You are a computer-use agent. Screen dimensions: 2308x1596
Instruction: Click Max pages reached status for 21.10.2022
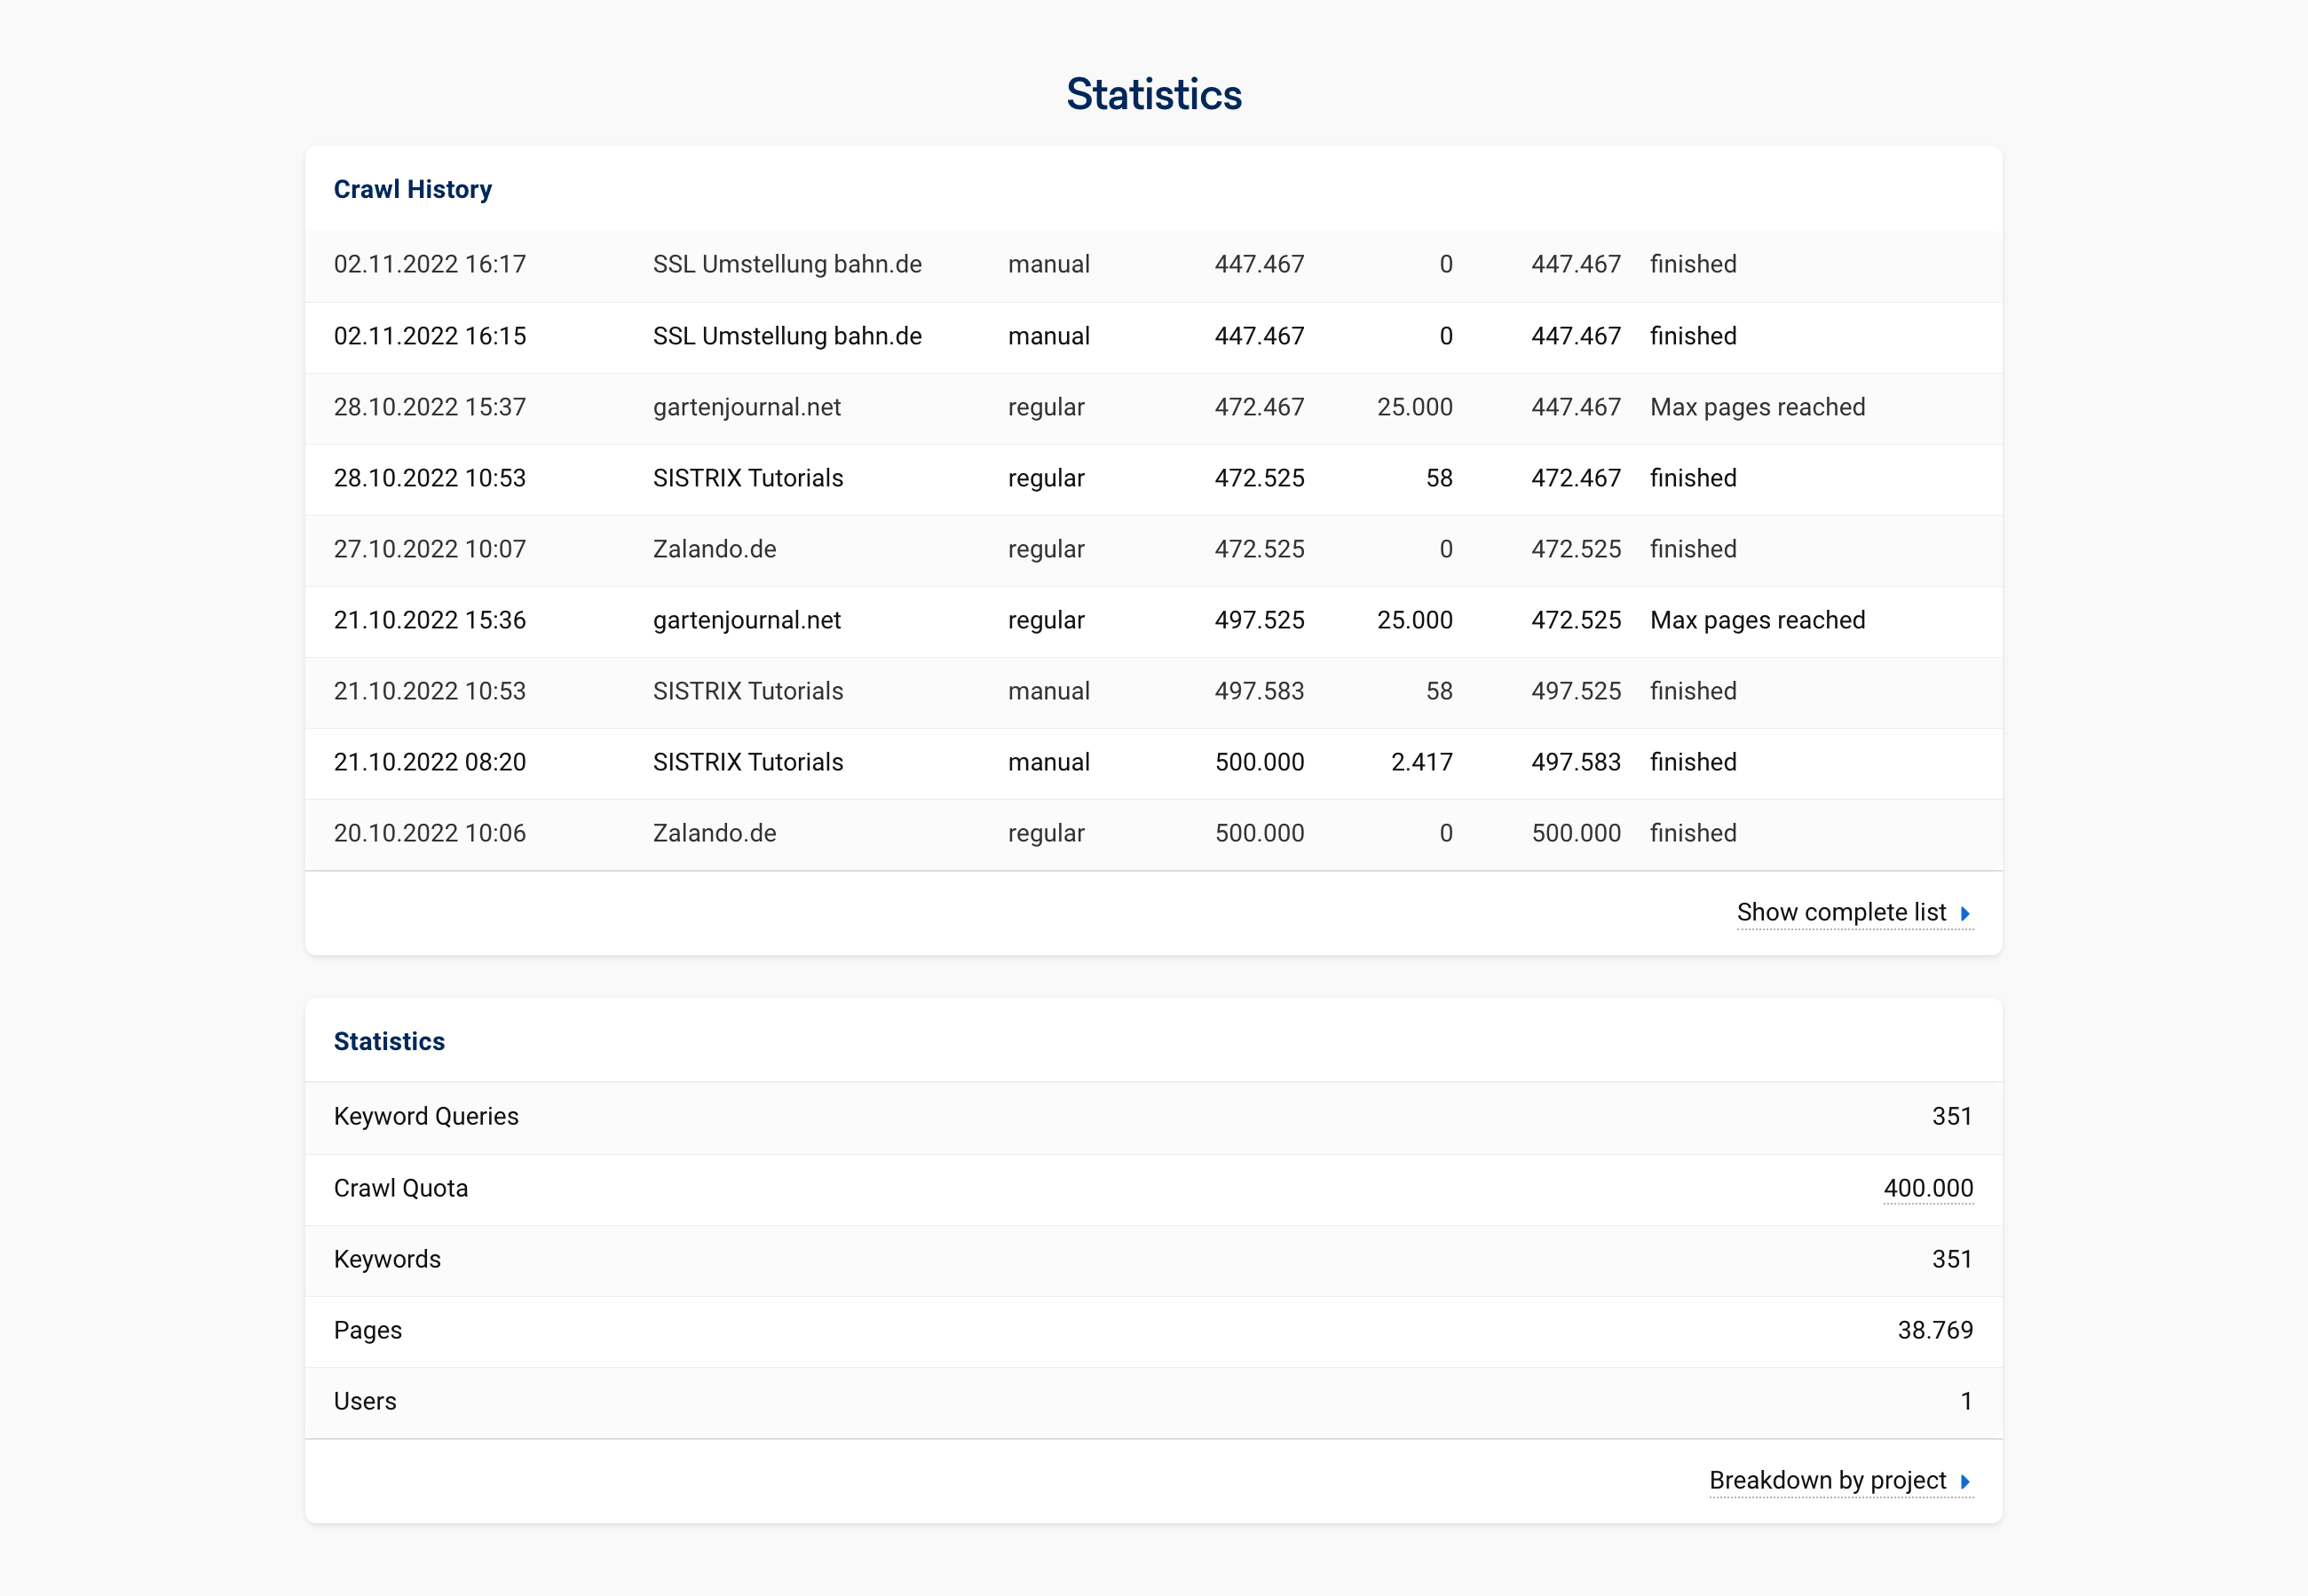[1757, 620]
